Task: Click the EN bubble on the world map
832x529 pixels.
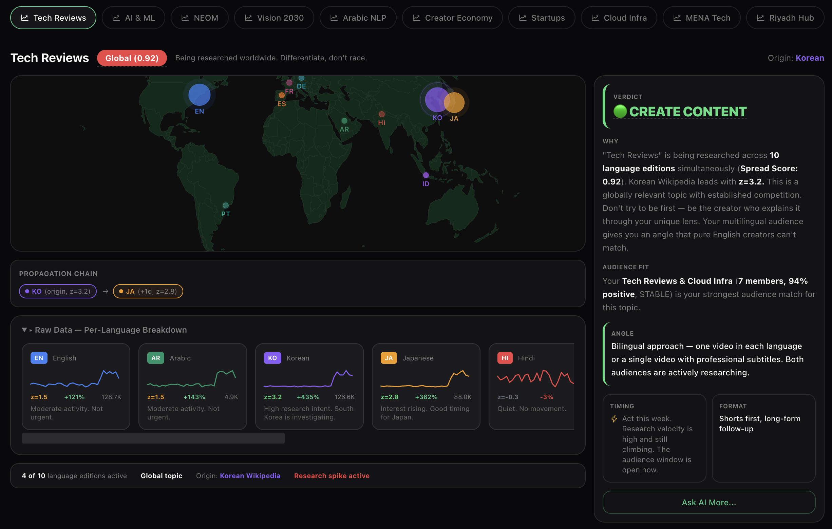Action: coord(200,95)
